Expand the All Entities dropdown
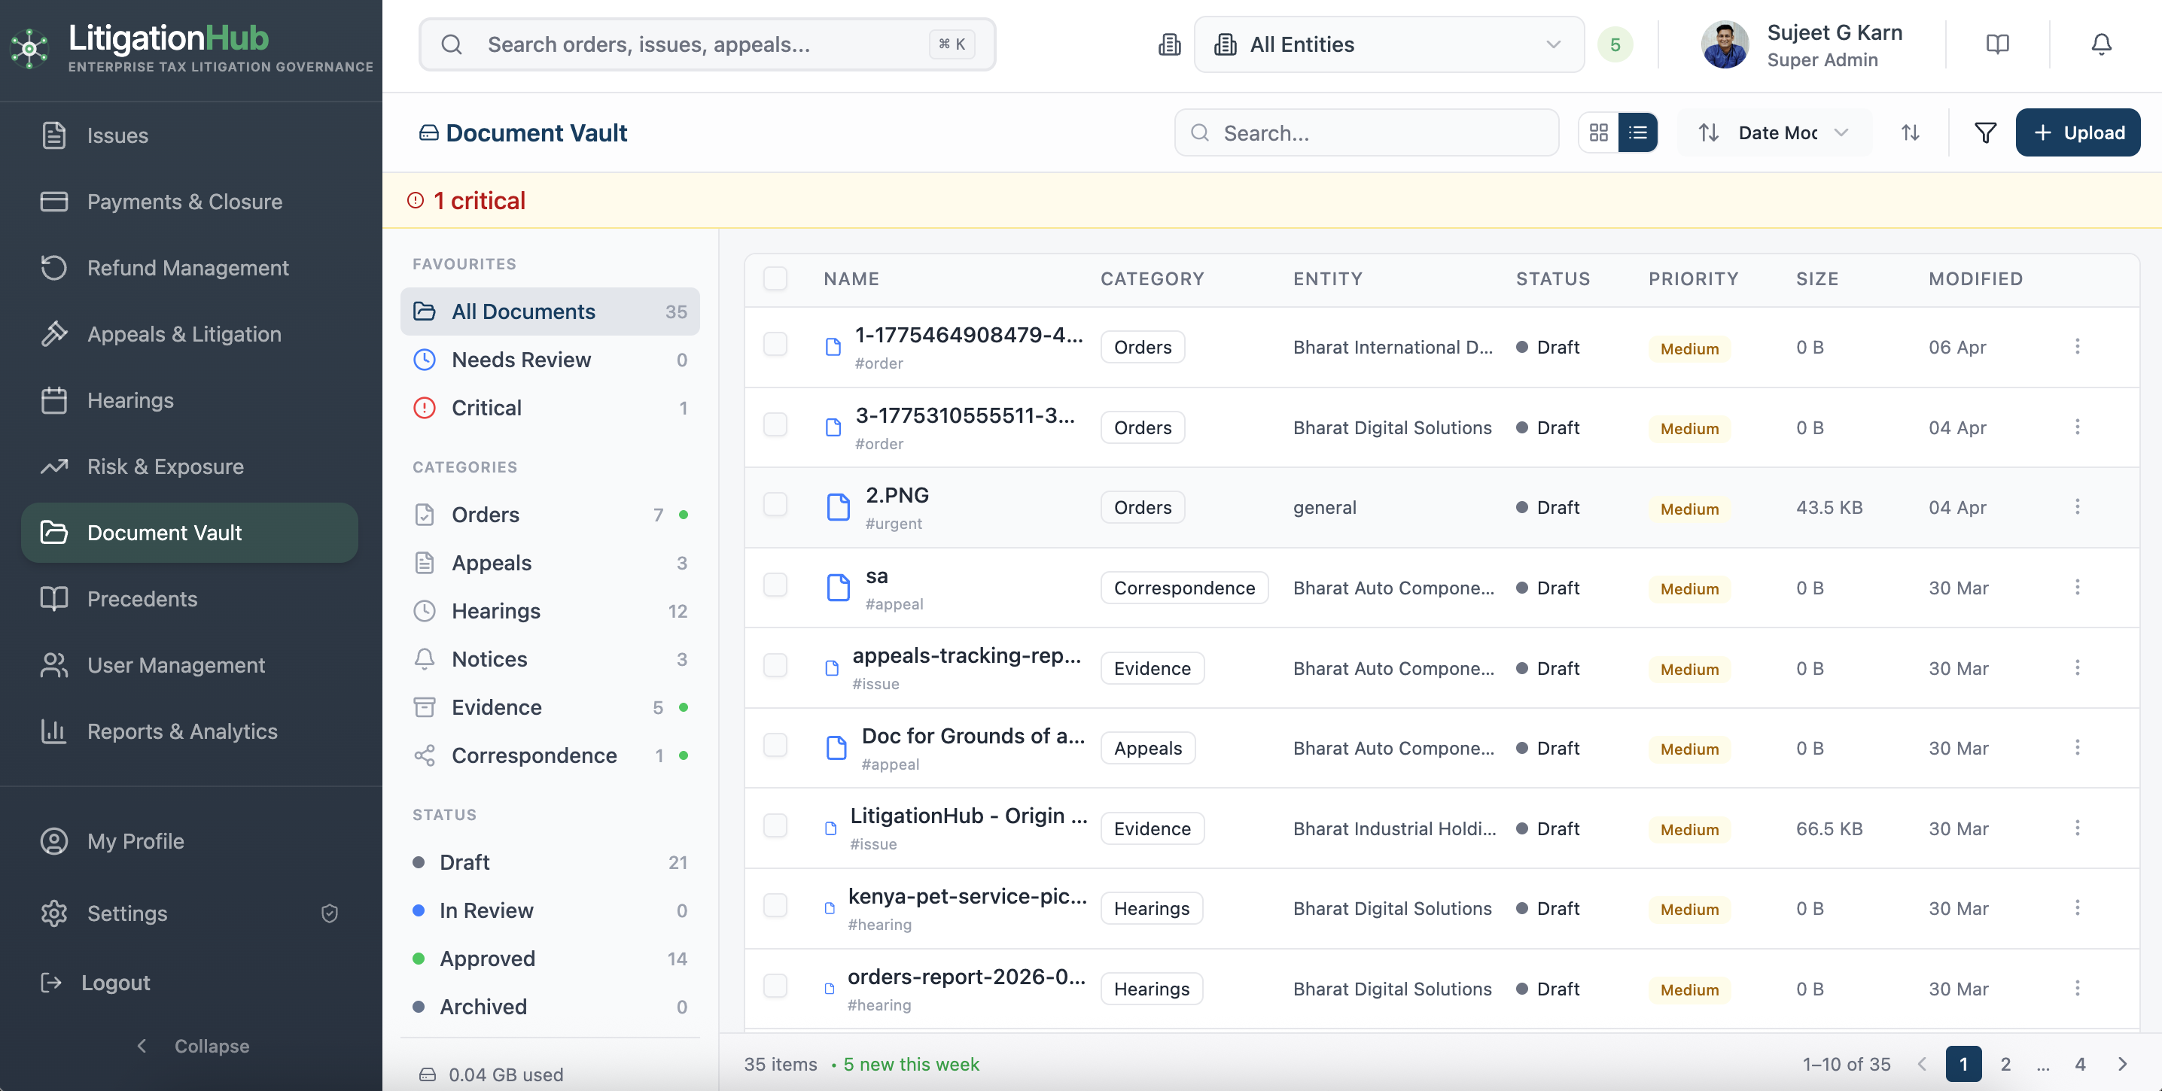Viewport: 2162px width, 1091px height. click(1389, 44)
